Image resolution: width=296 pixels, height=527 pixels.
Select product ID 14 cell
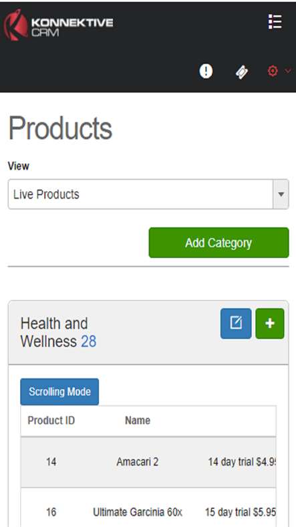(x=51, y=462)
